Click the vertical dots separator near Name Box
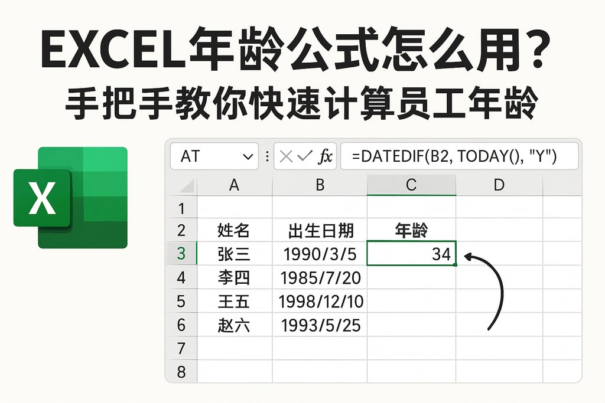The height and width of the screenshot is (403, 605). tap(266, 156)
